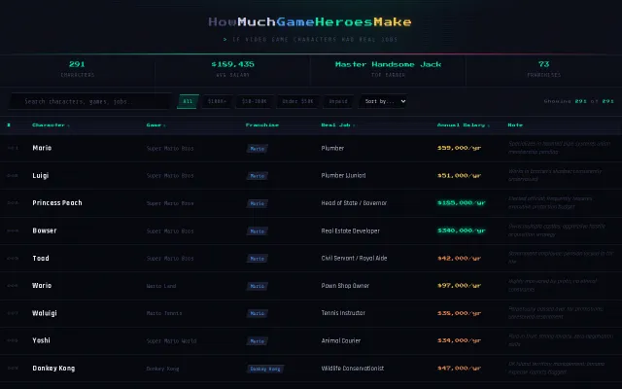The width and height of the screenshot is (622, 389).
Task: Select the Princess Peach character name
Action: 57,203
